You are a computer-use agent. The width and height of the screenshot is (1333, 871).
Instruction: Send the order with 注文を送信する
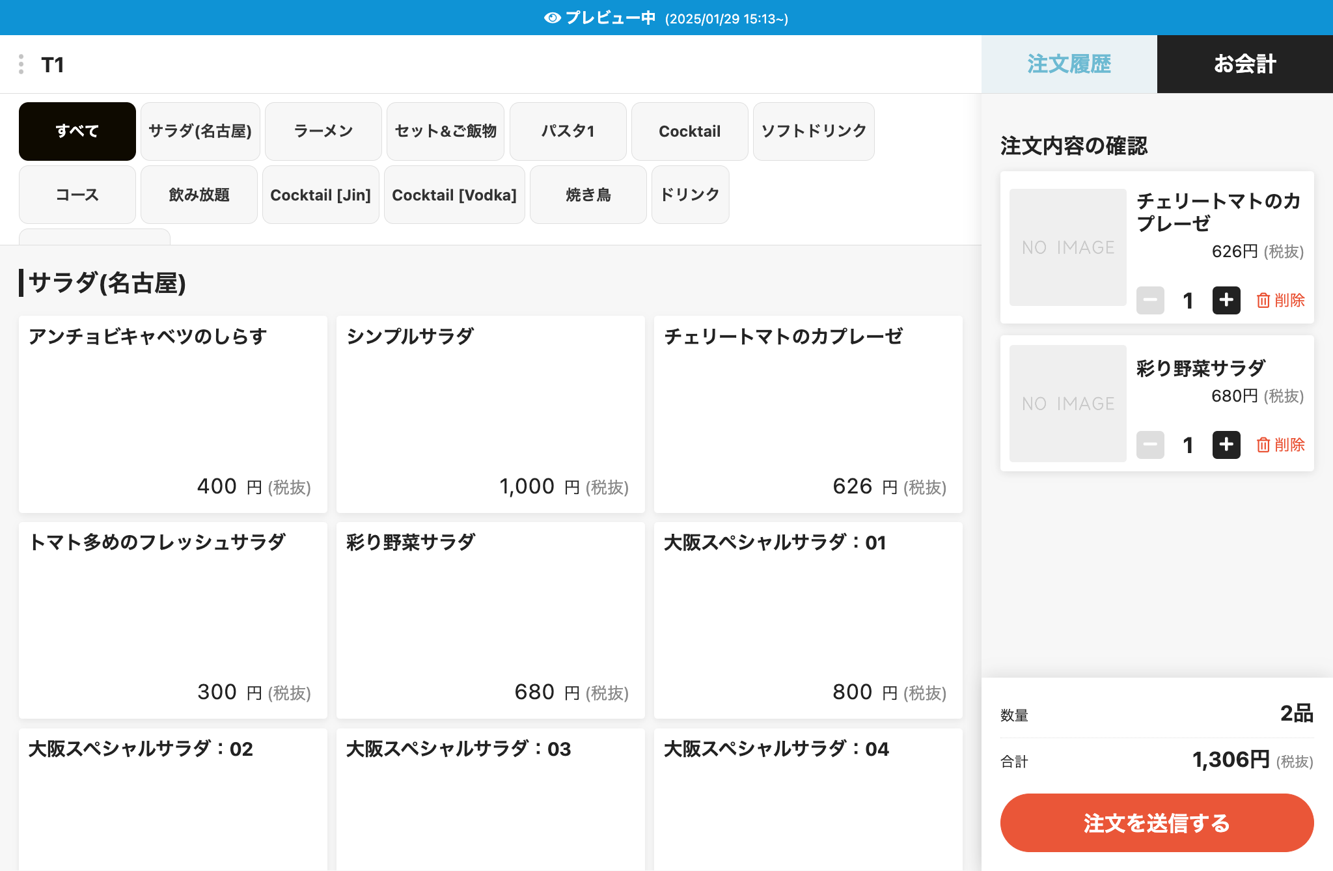[1157, 823]
